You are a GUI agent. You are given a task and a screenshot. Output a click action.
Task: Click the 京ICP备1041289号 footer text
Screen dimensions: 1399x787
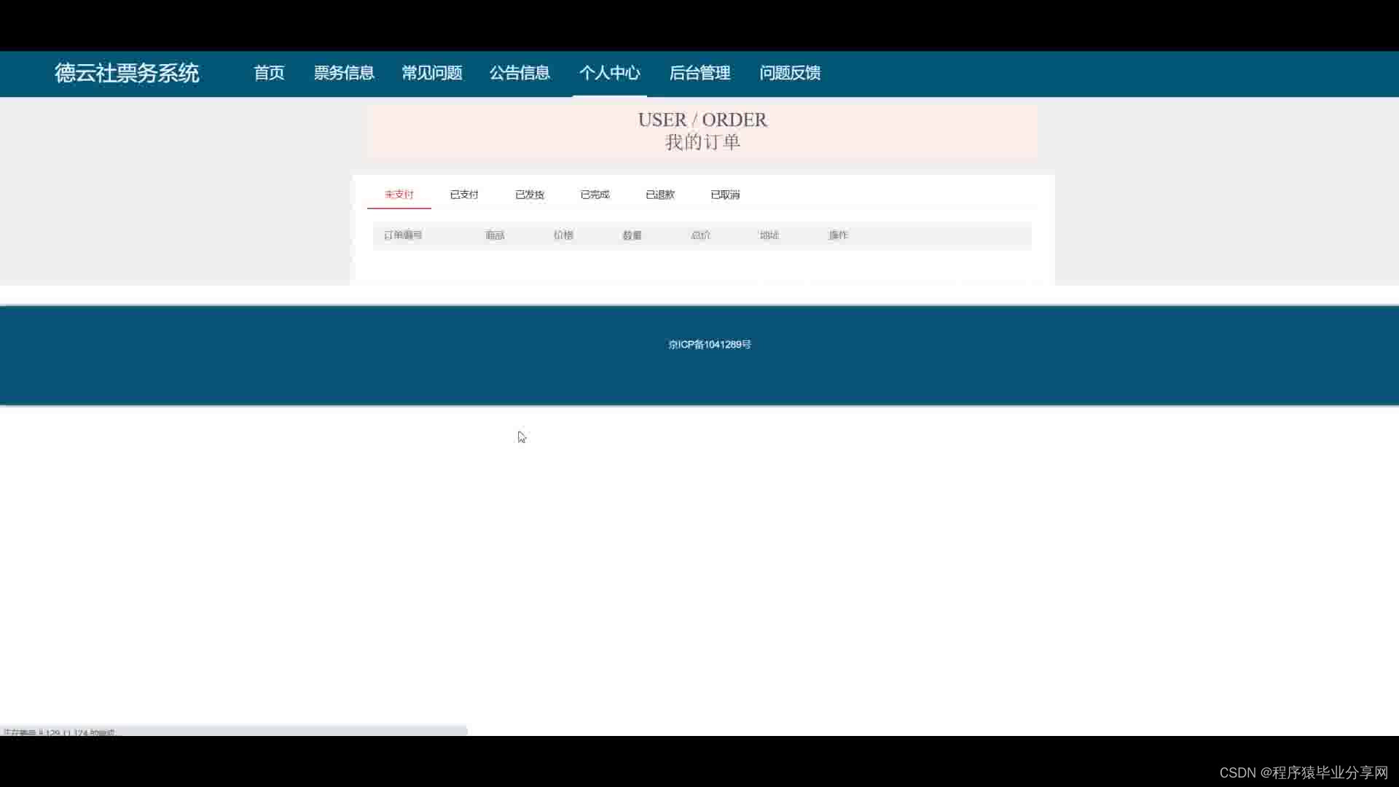point(710,345)
